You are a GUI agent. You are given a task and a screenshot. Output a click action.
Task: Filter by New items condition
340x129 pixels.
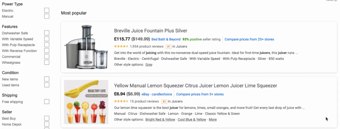click(47, 79)
